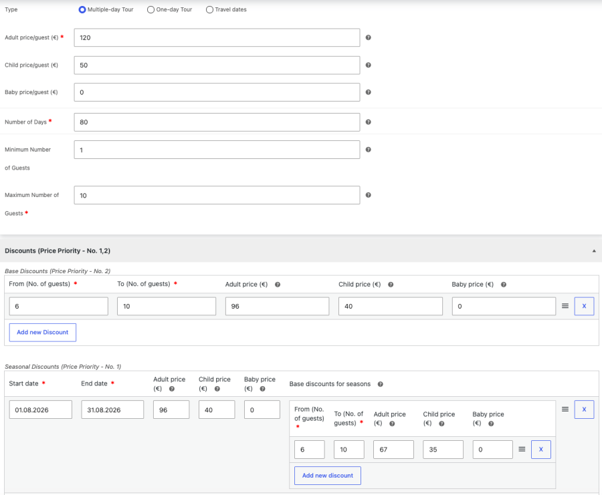Remove the base discount row with X button
This screenshot has height=495, width=602.
coord(584,306)
